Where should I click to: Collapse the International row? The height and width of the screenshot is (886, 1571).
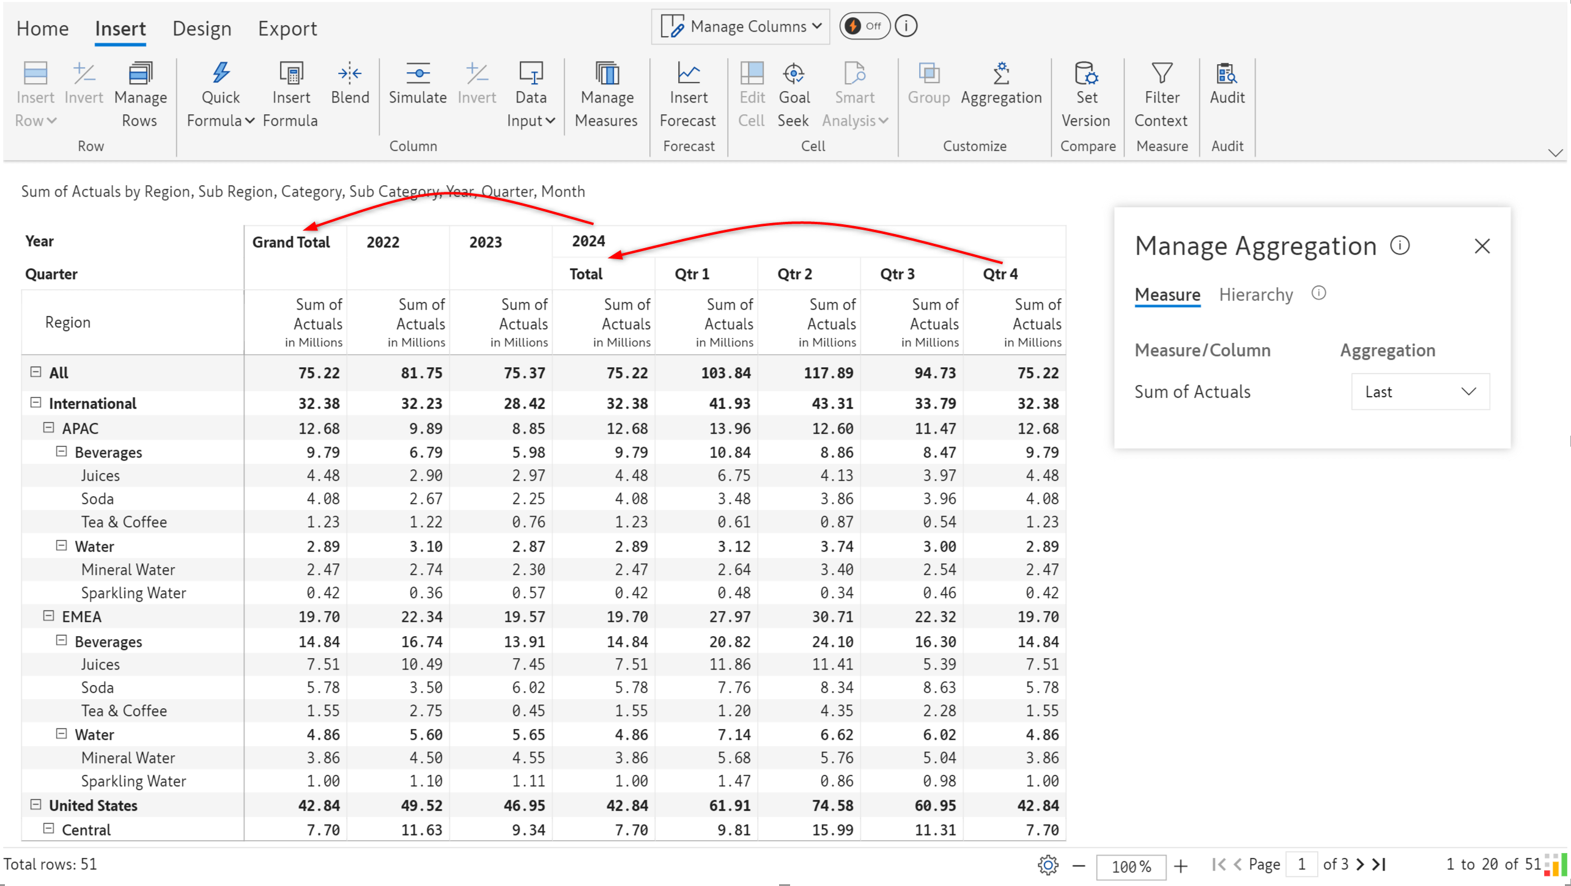point(35,402)
